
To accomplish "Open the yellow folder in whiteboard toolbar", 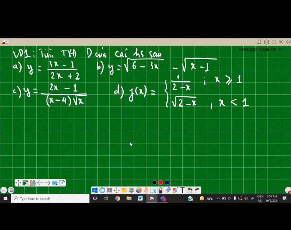I will pyautogui.click(x=124, y=190).
